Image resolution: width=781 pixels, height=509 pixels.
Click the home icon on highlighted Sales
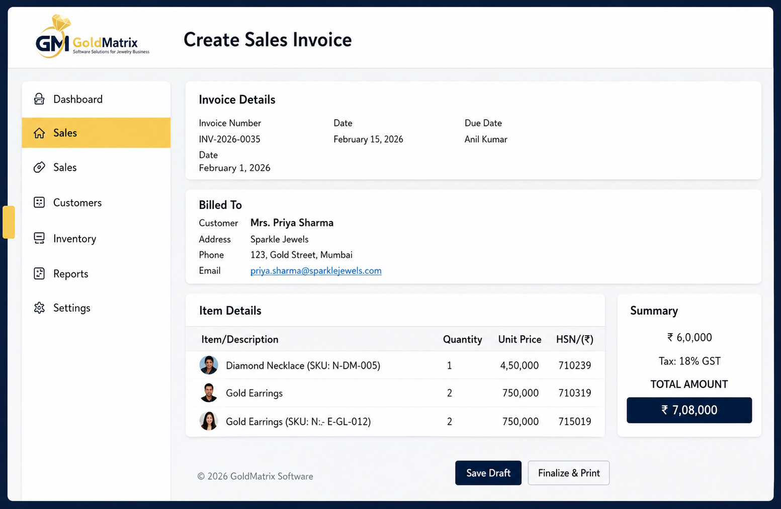tap(39, 133)
